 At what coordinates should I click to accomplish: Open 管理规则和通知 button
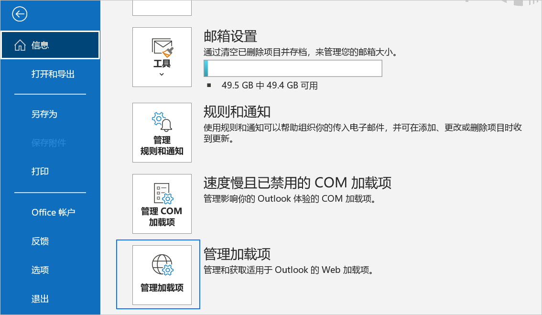(162, 132)
